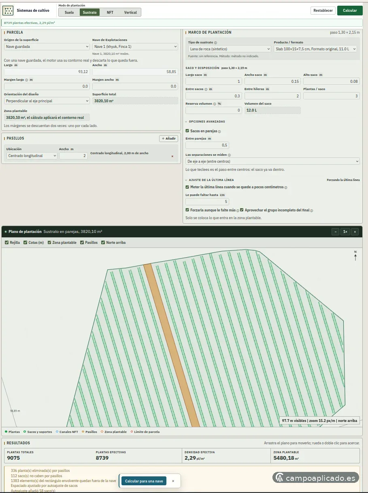Select the Vertical planting mode tab
The image size is (368, 493).
coord(130,13)
